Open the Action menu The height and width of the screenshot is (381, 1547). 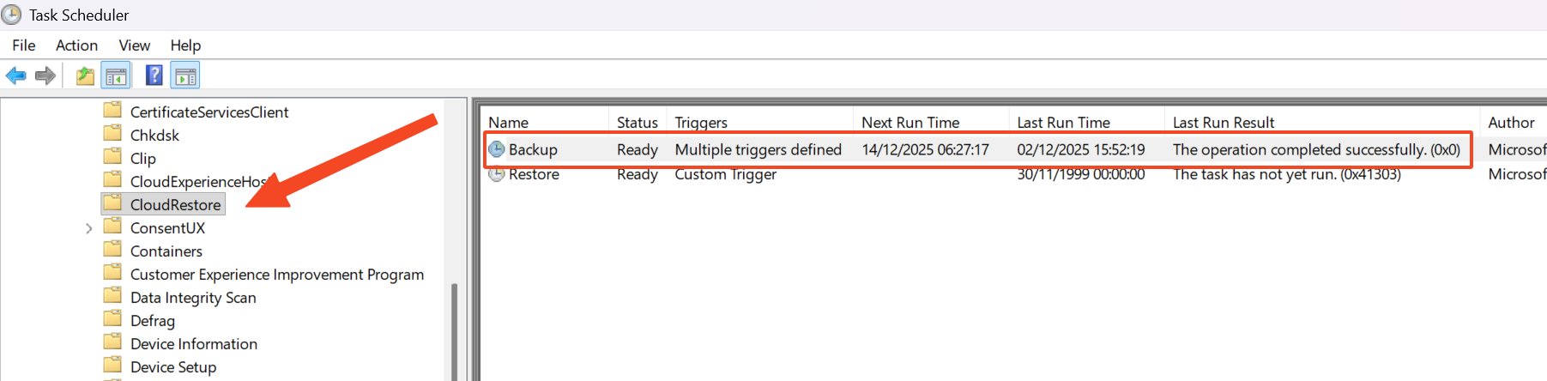[x=76, y=45]
